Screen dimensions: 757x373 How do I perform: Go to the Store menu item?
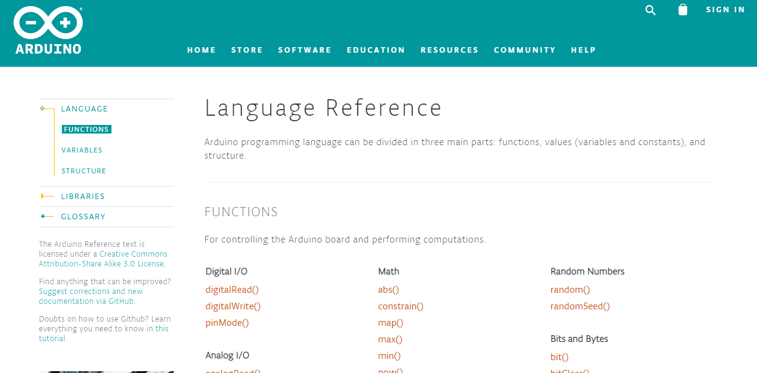click(x=247, y=50)
